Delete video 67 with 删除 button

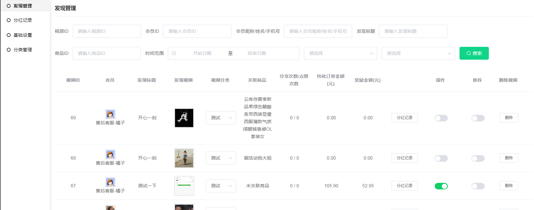click(x=509, y=186)
